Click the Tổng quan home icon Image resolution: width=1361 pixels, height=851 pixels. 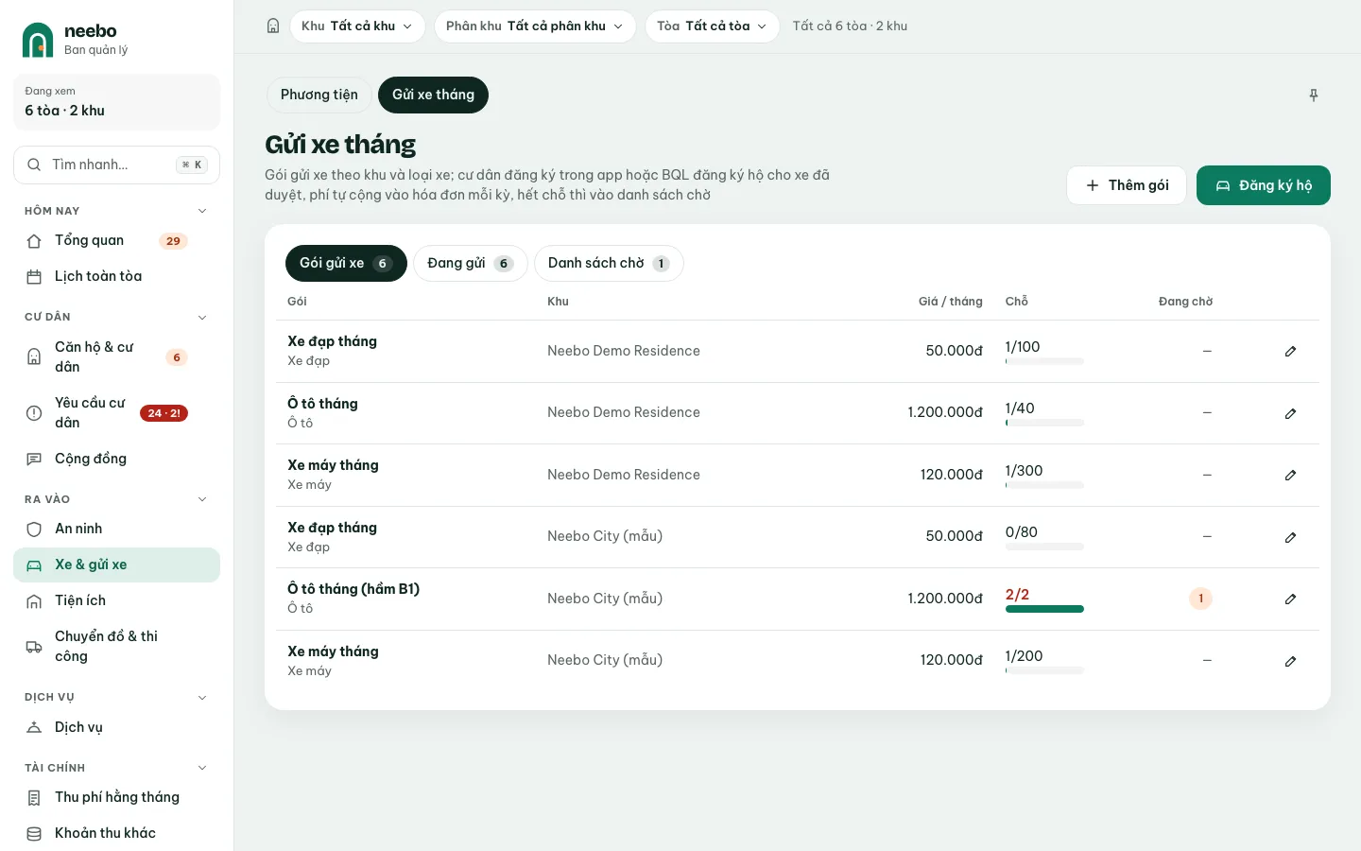click(x=34, y=241)
